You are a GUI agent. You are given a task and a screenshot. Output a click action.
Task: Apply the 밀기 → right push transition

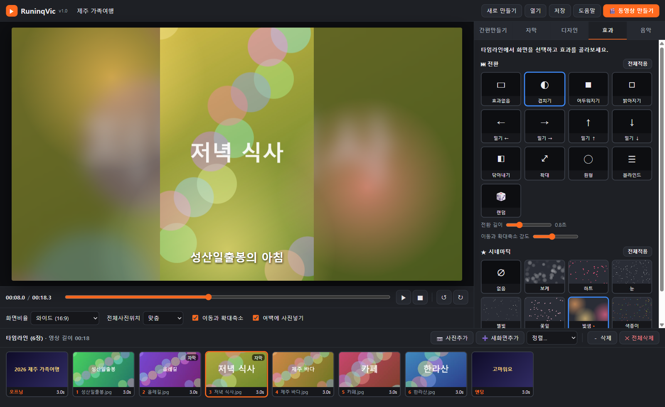point(544,126)
